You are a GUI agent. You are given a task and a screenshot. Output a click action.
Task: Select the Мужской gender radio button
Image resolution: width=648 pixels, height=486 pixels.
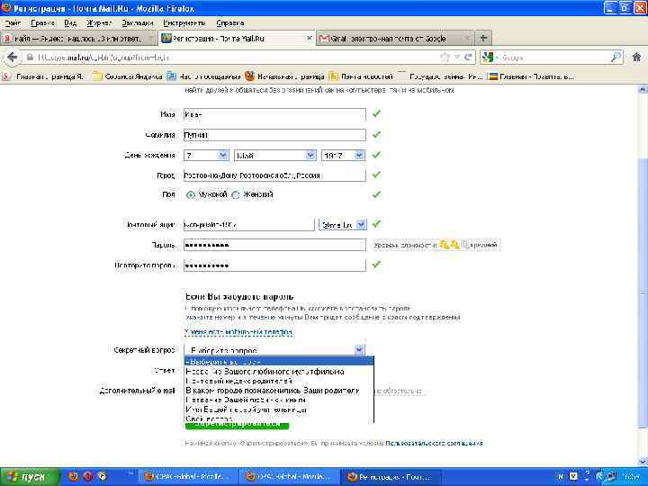[x=191, y=195]
